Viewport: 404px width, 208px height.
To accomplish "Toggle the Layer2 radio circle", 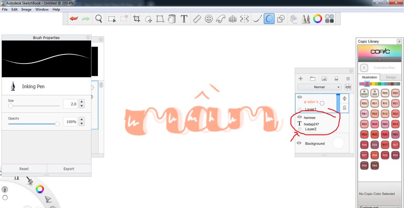I will 299,129.
